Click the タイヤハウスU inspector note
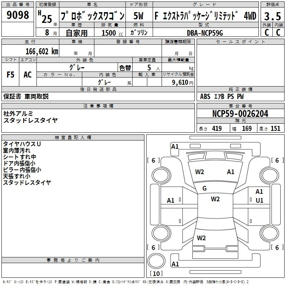This screenshot has height=286, width=286. (x=22, y=144)
